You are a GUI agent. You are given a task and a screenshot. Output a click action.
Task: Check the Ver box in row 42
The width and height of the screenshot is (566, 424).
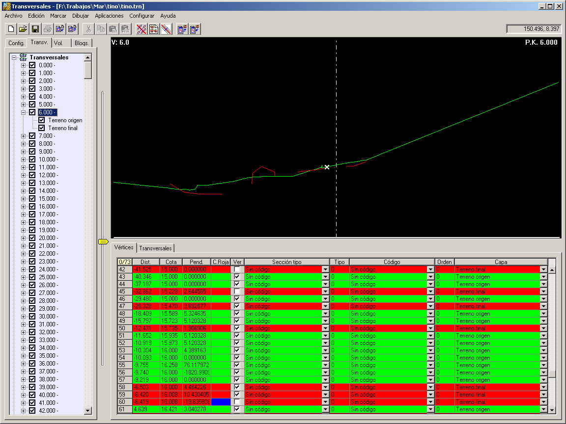tap(237, 269)
